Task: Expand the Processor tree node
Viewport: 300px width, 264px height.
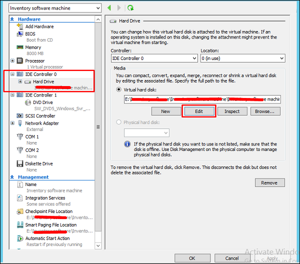Action: pyautogui.click(x=13, y=61)
